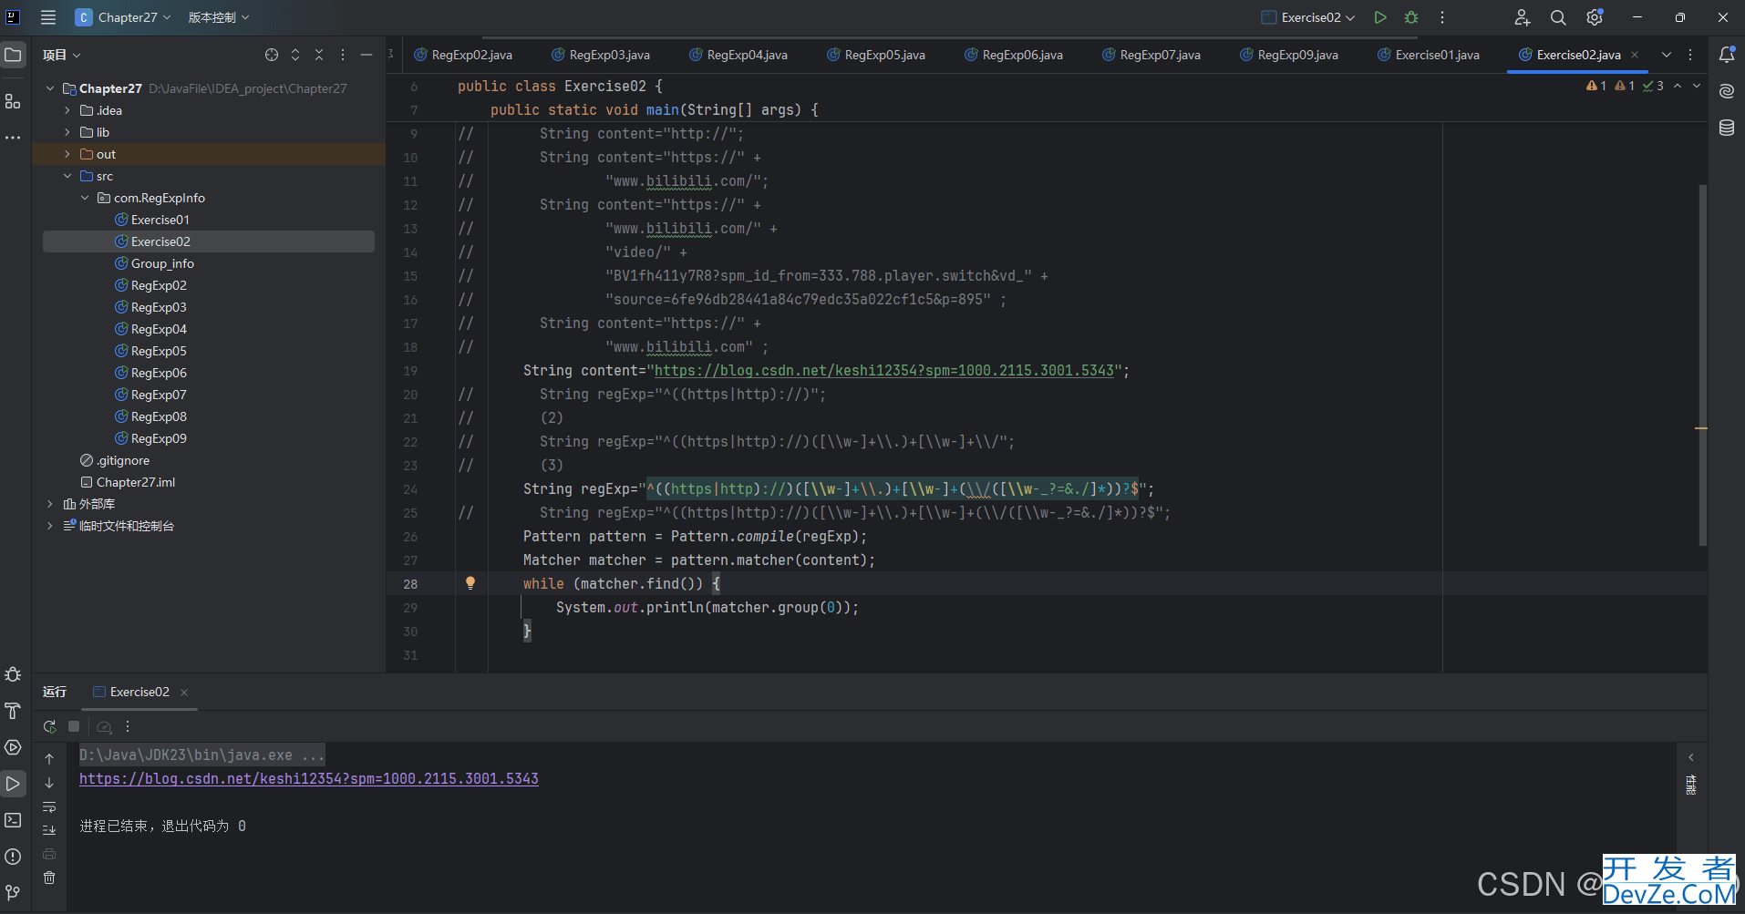Open the Problems tool window
The image size is (1745, 914).
tap(13, 857)
